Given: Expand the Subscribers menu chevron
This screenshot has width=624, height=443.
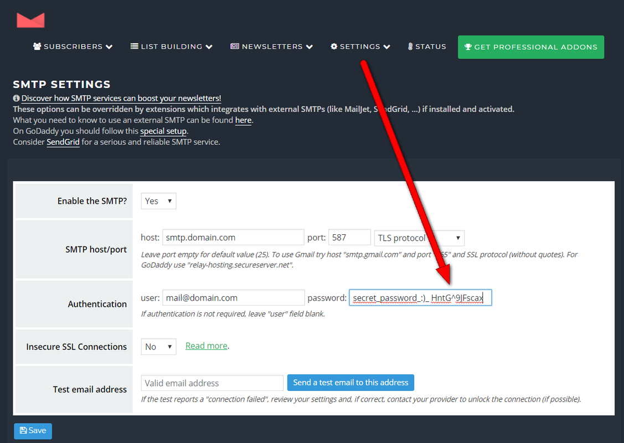Looking at the screenshot, I should [109, 47].
